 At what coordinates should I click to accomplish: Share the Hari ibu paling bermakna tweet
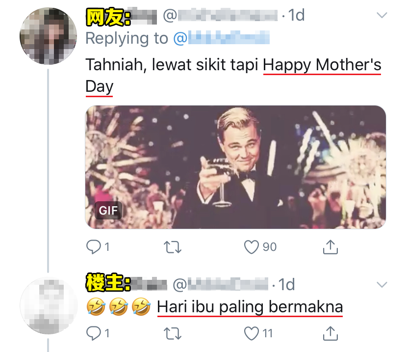pyautogui.click(x=330, y=334)
